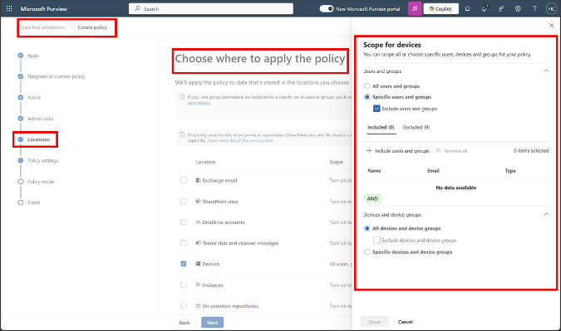The image size is (561, 331).
Task: Click the On-premises repositories icon
Action: [198, 305]
